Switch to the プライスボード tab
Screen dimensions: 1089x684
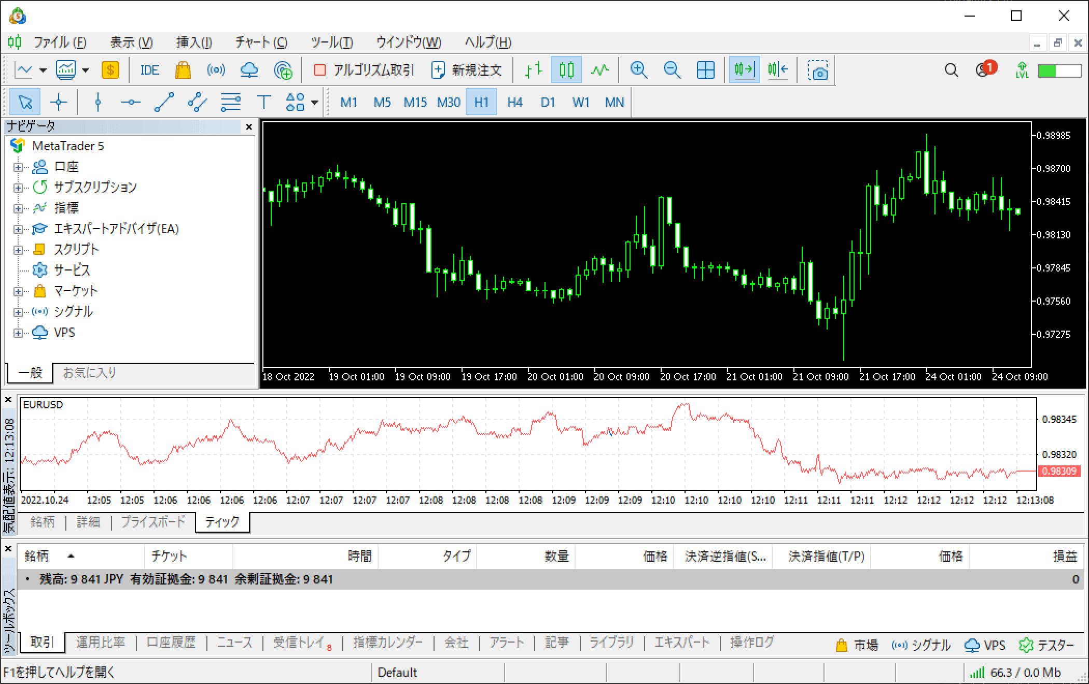pyautogui.click(x=153, y=522)
